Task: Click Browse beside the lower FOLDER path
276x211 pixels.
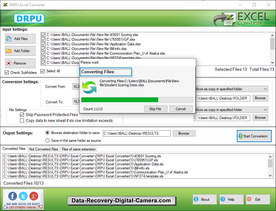Action: [260, 118]
